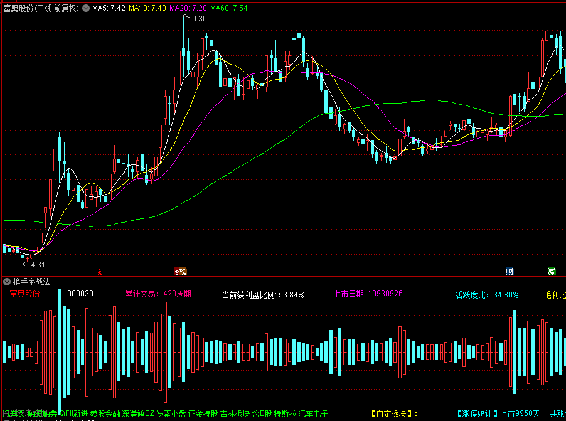The height and width of the screenshot is (421, 566).
Task: Open the 汽车电子 concept tag
Action: [x=313, y=413]
